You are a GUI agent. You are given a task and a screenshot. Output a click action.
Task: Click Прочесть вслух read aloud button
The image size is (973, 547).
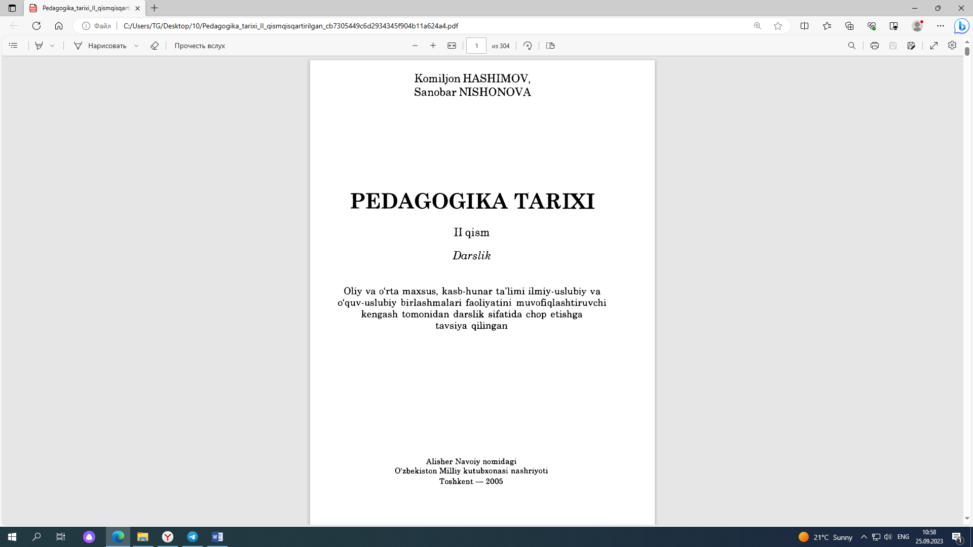pos(200,46)
